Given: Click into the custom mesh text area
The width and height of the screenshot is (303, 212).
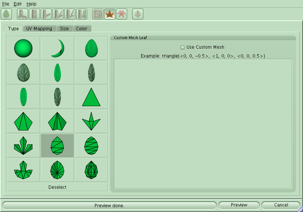Looking at the screenshot, I should [x=203, y=124].
